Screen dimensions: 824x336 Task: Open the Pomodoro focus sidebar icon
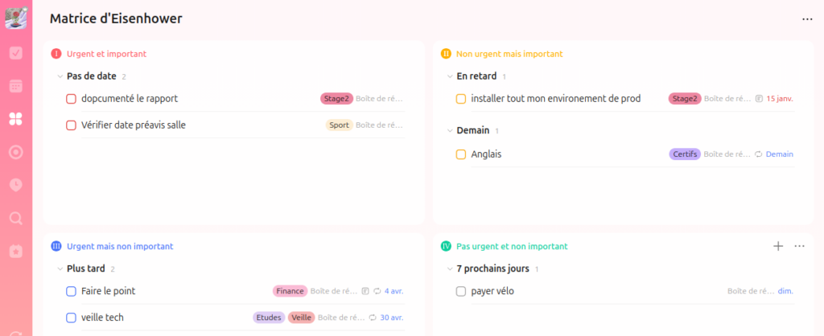pyautogui.click(x=15, y=152)
